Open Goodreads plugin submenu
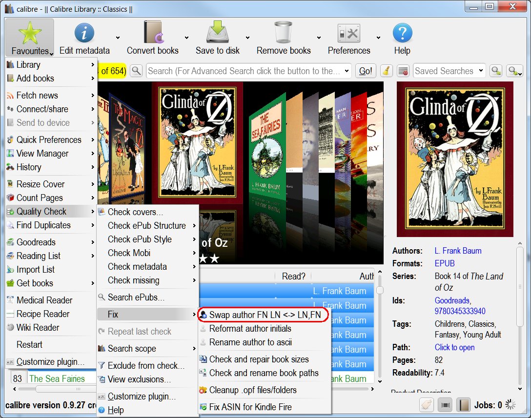This screenshot has width=531, height=418. pos(51,242)
